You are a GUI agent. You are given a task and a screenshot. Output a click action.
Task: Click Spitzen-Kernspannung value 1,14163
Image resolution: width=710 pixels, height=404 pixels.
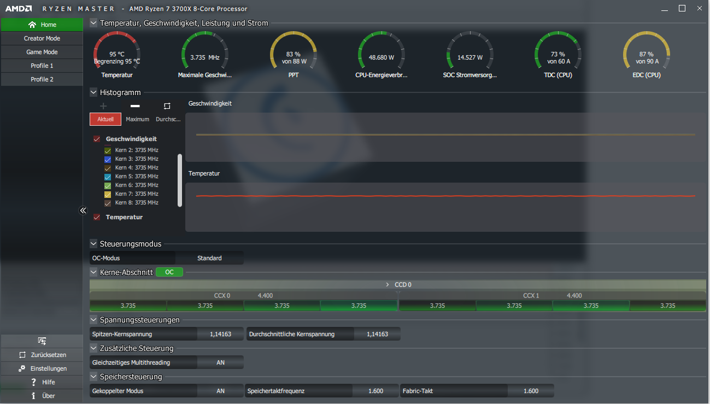coord(220,334)
